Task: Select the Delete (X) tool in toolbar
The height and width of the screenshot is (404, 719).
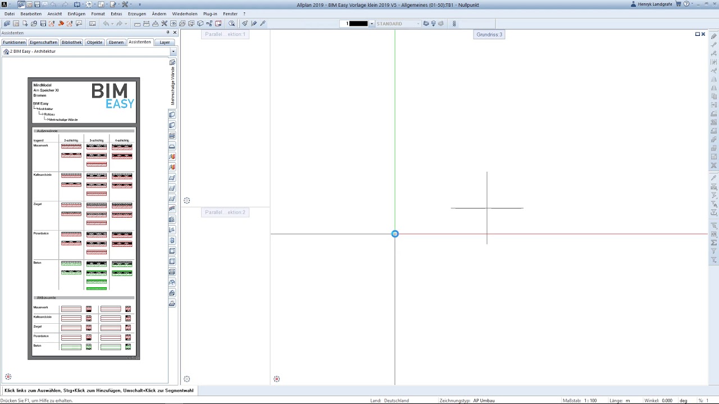Action: coord(165,24)
